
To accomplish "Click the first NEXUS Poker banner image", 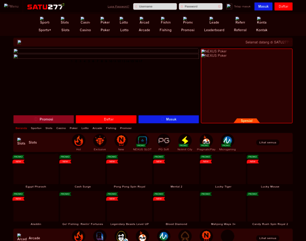I will pos(214,51).
